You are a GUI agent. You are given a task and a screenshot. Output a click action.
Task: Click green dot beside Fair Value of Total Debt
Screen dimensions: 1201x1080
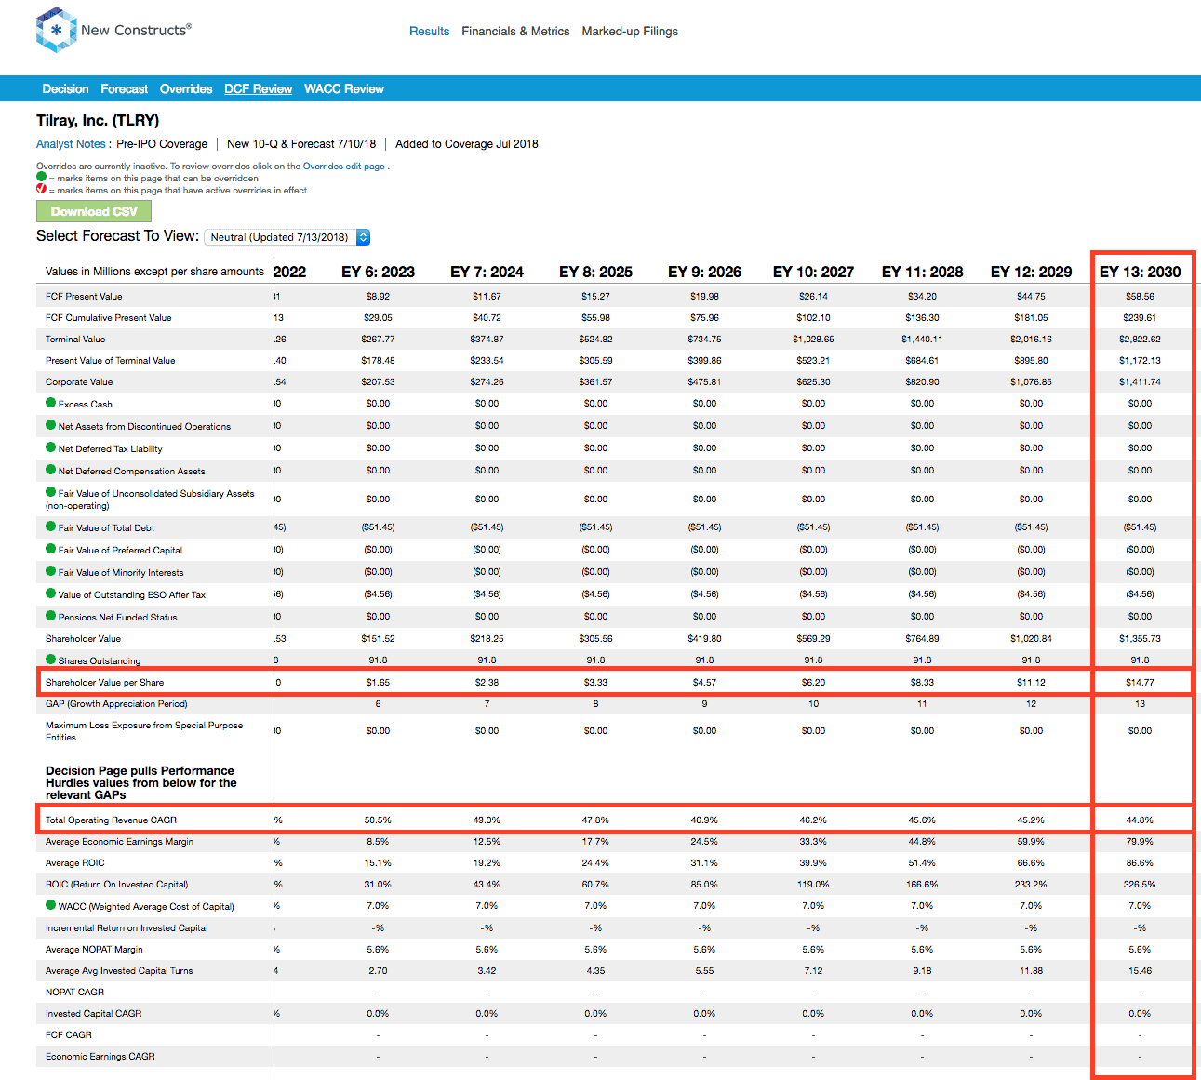point(51,527)
